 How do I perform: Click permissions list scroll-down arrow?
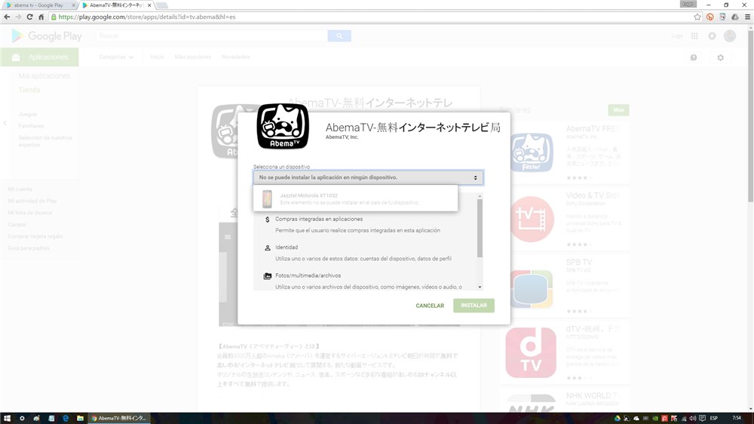(480, 287)
